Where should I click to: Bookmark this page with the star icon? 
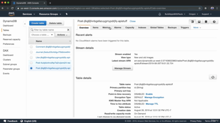tap(199, 8)
